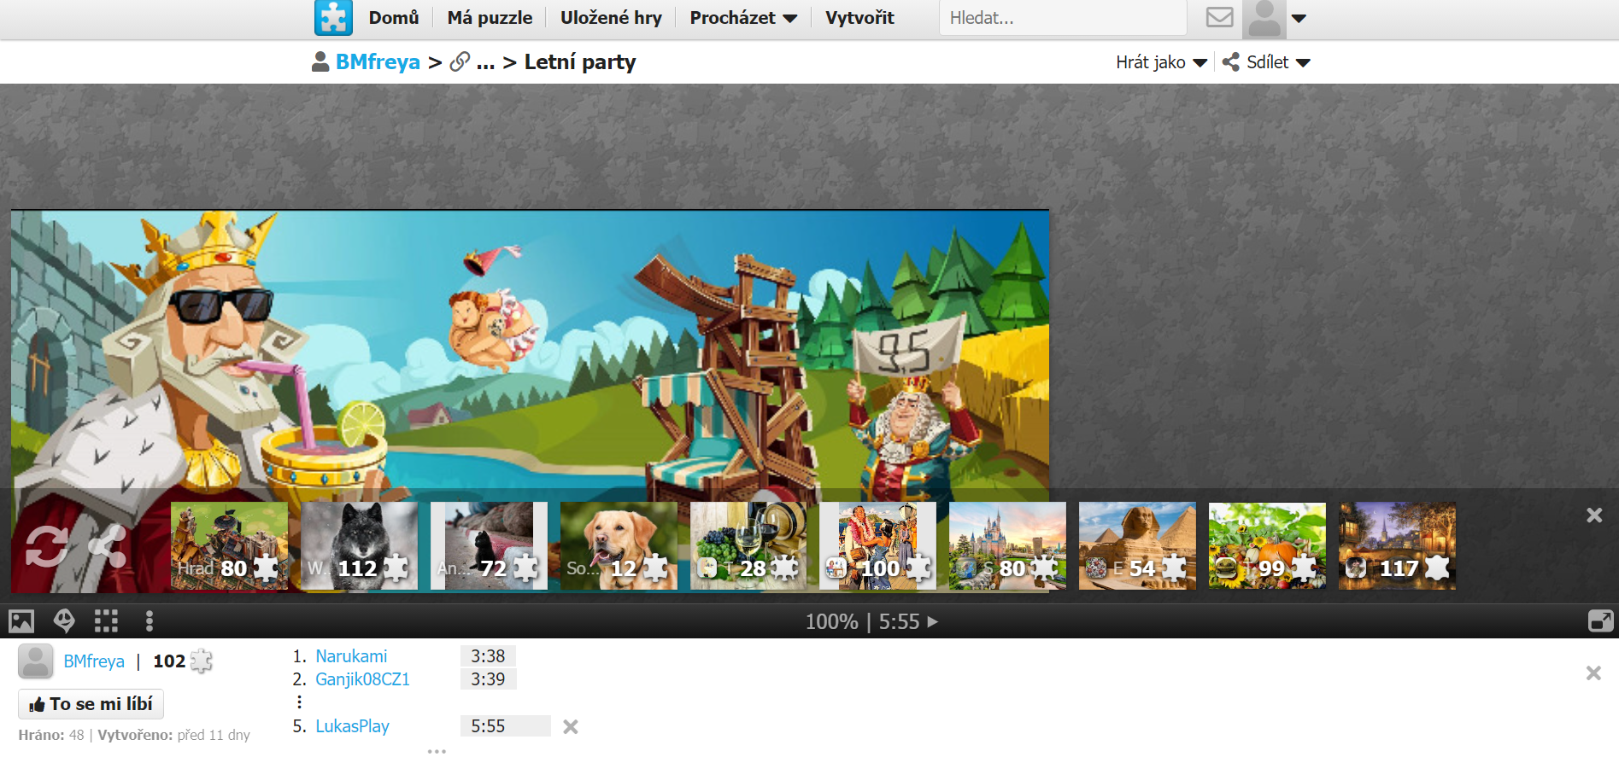Image resolution: width=1619 pixels, height=757 pixels.
Task: Open the Hrad 80-piece puzzle thumbnail
Action: click(x=229, y=545)
